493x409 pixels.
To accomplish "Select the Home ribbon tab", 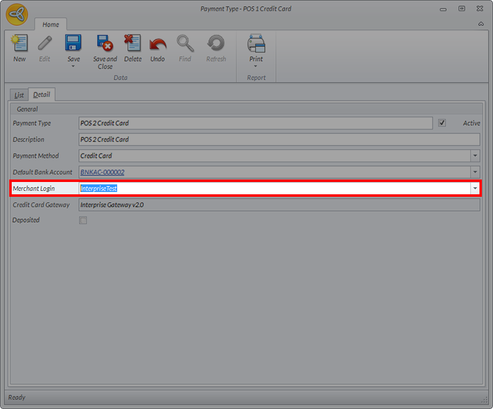I will pos(51,25).
